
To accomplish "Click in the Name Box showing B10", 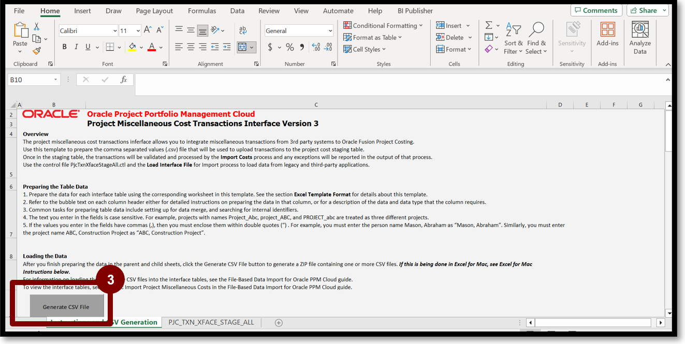I will pos(30,80).
